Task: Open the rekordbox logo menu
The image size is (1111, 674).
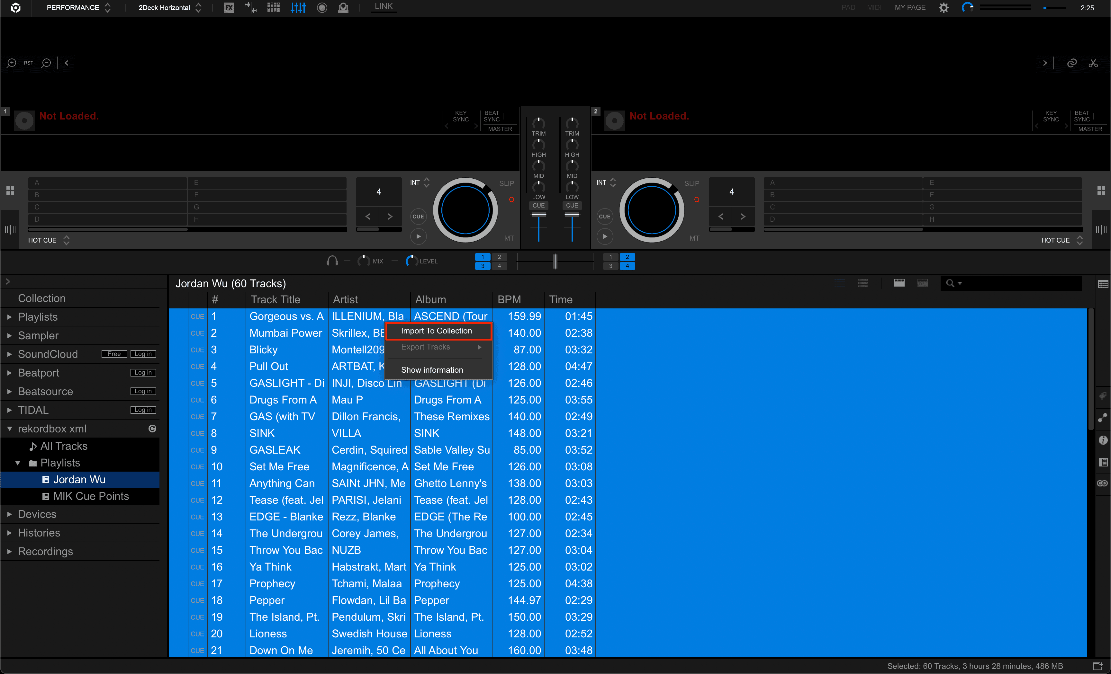Action: [16, 8]
